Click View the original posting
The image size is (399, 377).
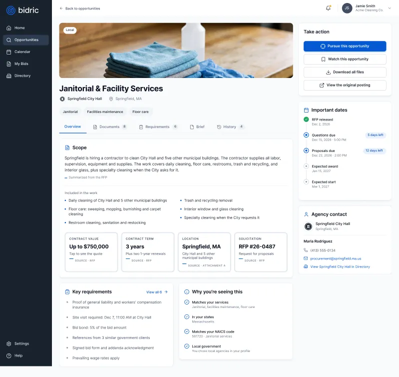tap(345, 85)
